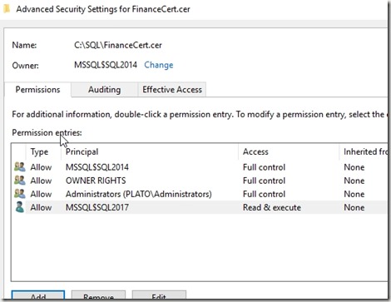The image size is (391, 302).
Task: Open the Permissions tab
Action: point(37,90)
